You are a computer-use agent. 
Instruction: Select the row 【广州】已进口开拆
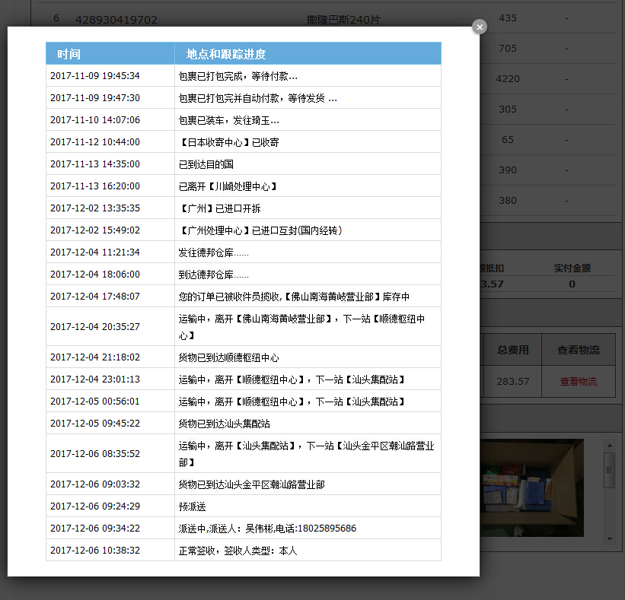coord(308,208)
